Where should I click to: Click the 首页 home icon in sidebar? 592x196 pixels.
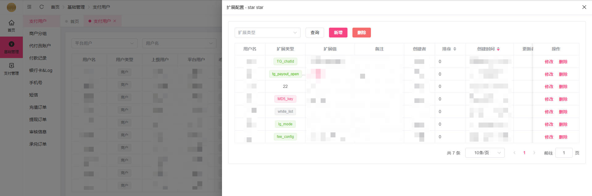pos(11,23)
